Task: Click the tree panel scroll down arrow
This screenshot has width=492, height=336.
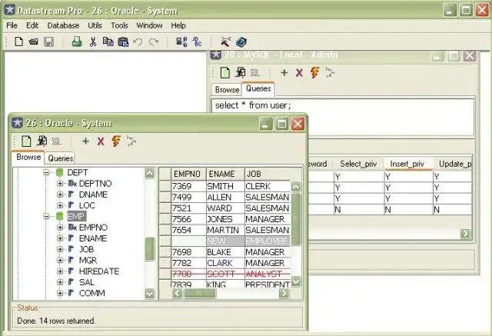Action: [x=150, y=294]
